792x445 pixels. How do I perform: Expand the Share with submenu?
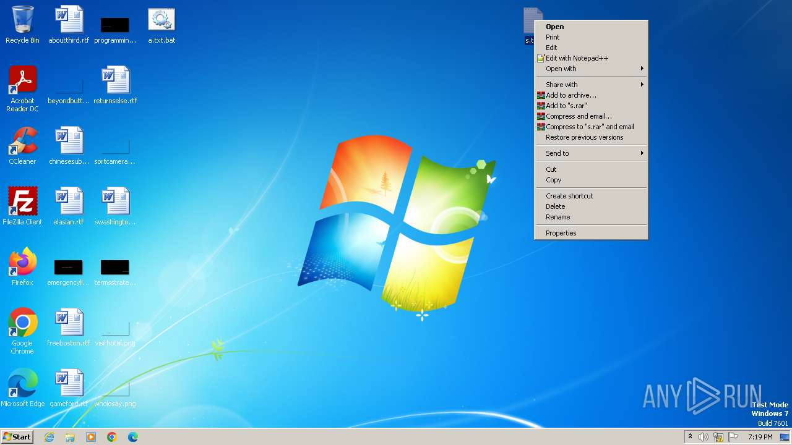[591, 85]
